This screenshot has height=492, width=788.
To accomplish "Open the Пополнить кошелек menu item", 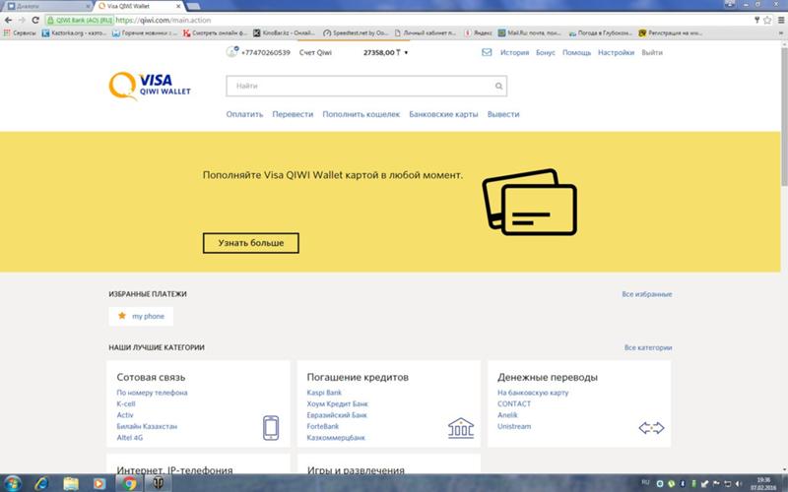I will [361, 114].
